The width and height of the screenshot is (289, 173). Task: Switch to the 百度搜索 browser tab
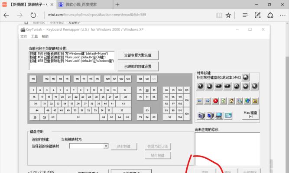pyautogui.click(x=84, y=4)
